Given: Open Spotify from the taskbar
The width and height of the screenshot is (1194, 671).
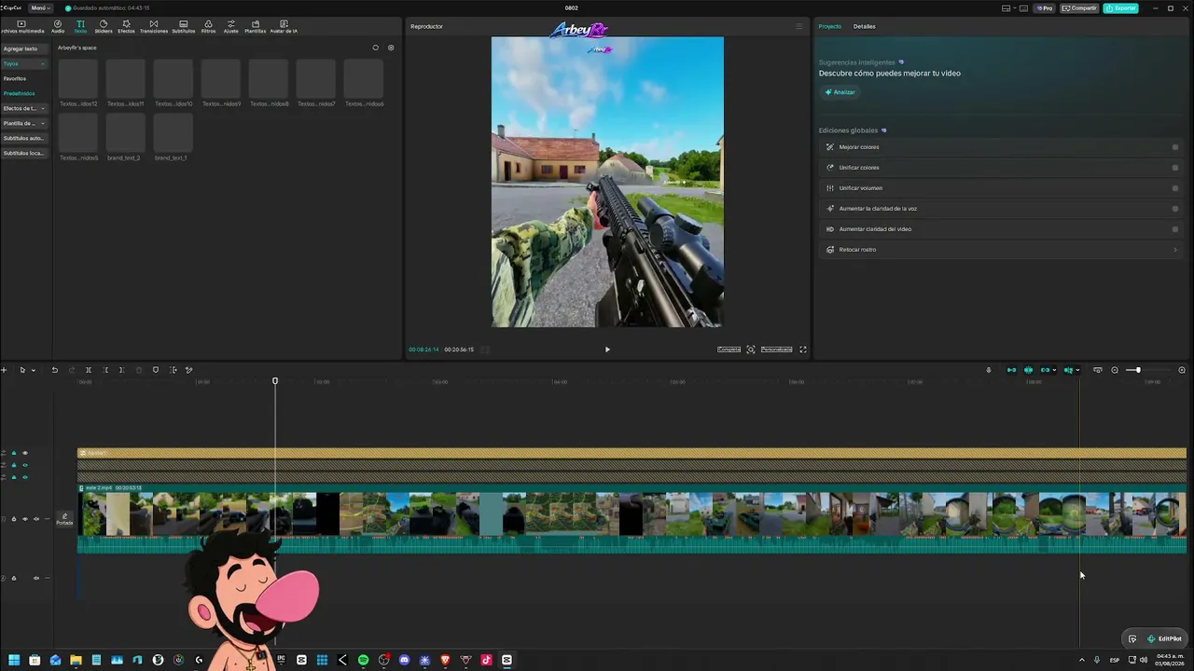Looking at the screenshot, I should click(x=363, y=660).
